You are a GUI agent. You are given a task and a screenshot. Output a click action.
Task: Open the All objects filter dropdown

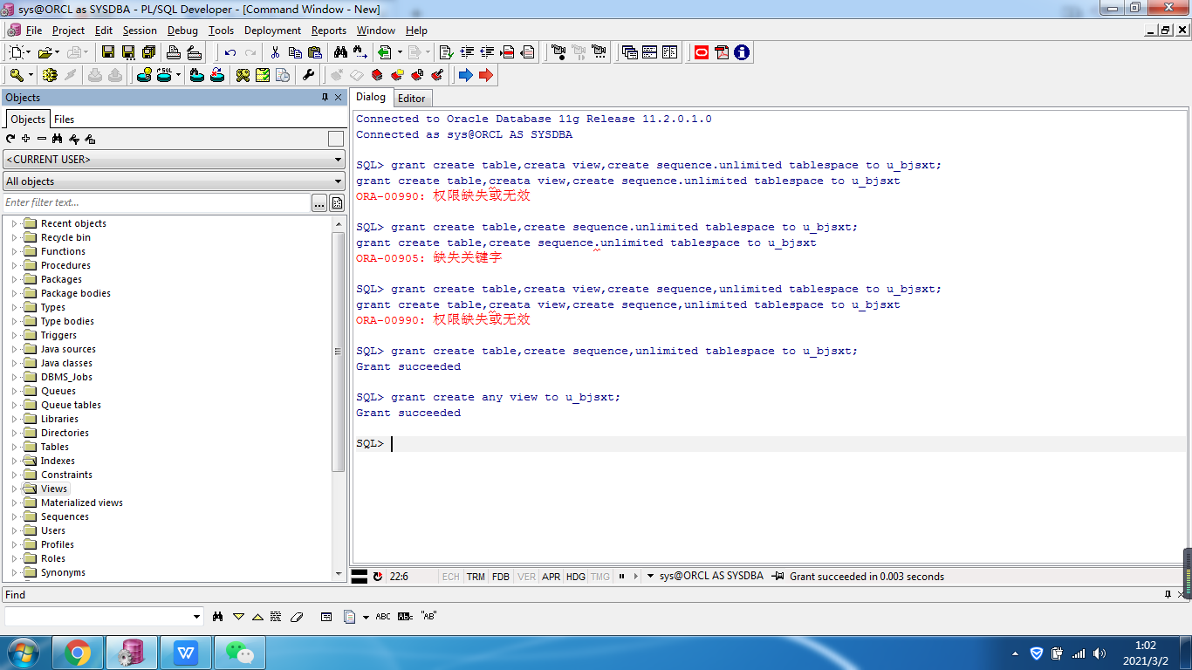(x=339, y=181)
